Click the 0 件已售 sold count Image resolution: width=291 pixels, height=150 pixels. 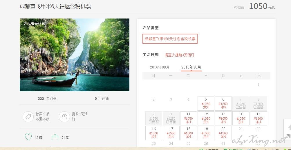(102, 99)
